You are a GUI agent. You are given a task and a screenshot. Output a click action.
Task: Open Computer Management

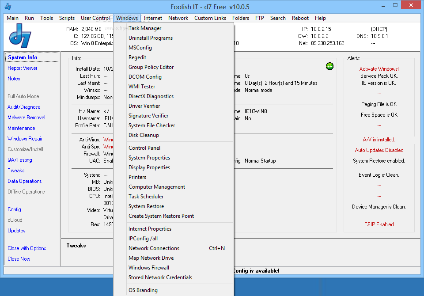(174, 187)
